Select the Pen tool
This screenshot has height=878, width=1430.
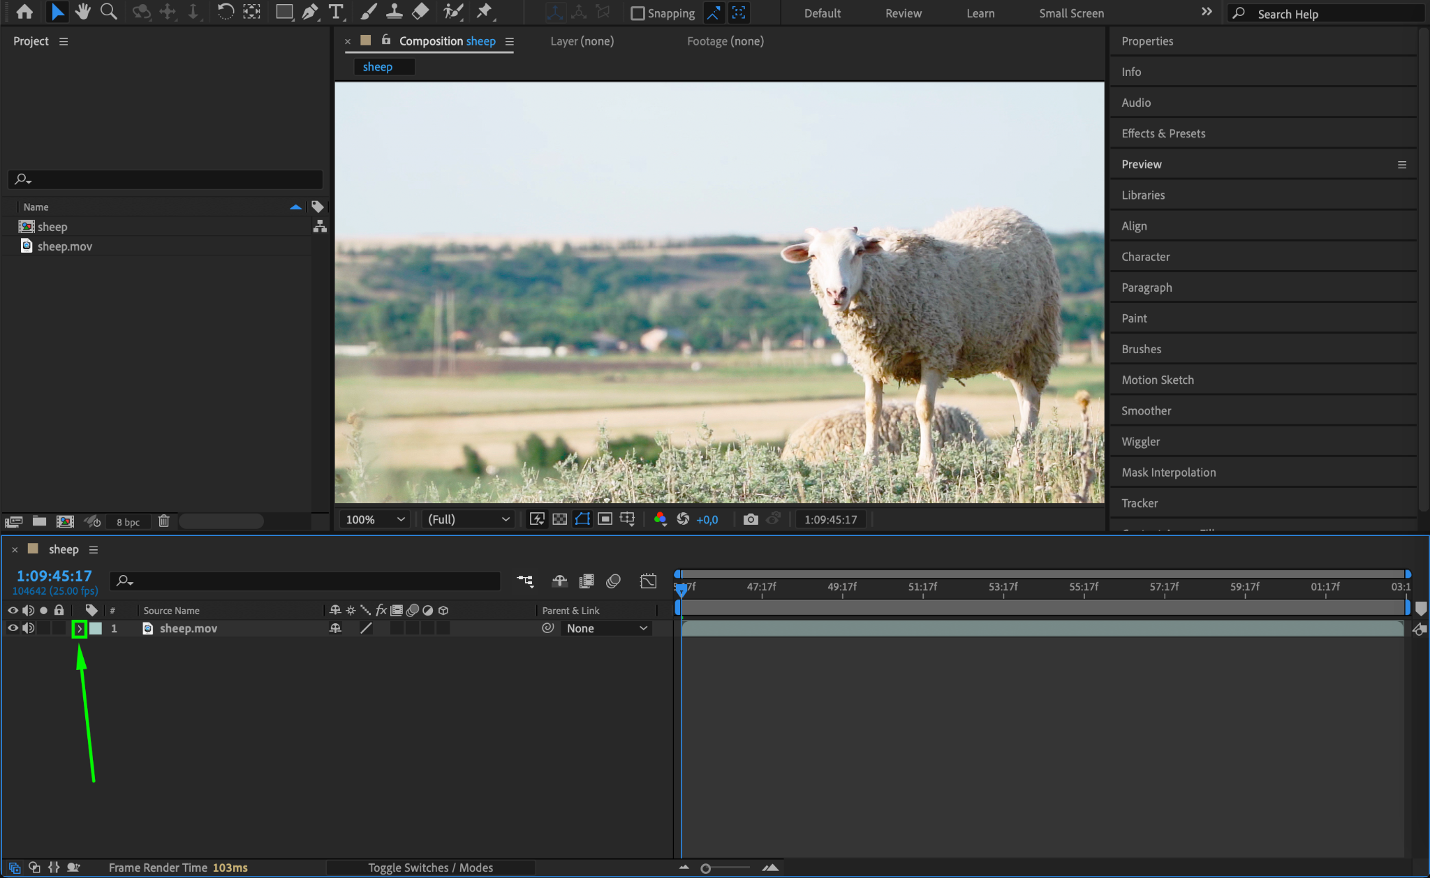[x=310, y=12]
